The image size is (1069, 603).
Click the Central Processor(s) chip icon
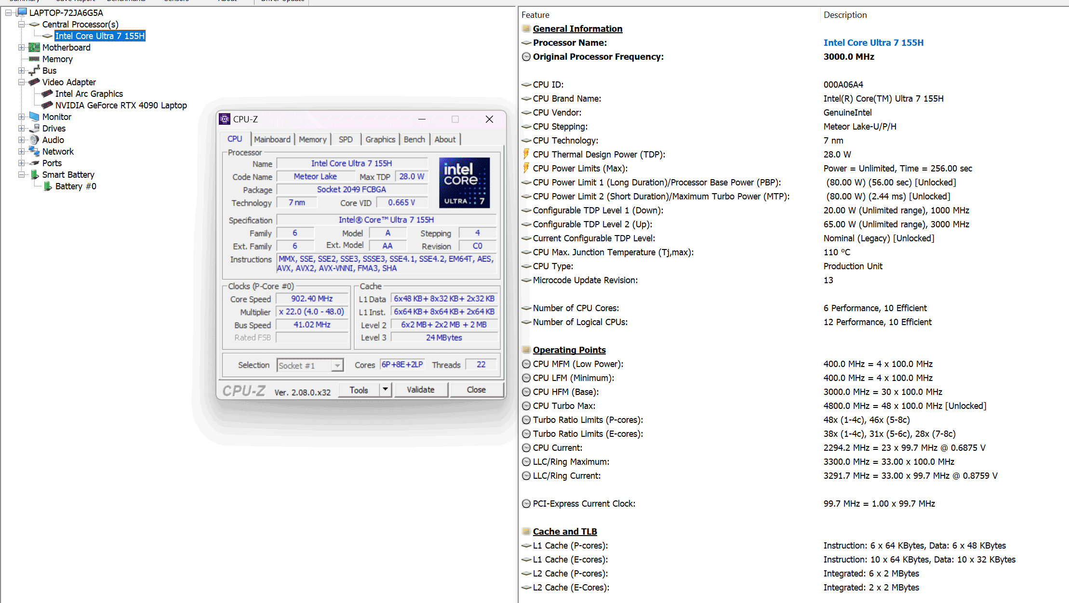pos(34,24)
